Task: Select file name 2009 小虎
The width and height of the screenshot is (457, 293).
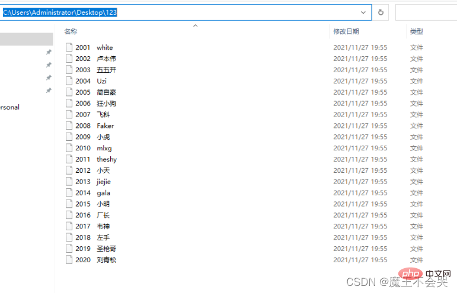Action: pyautogui.click(x=92, y=137)
